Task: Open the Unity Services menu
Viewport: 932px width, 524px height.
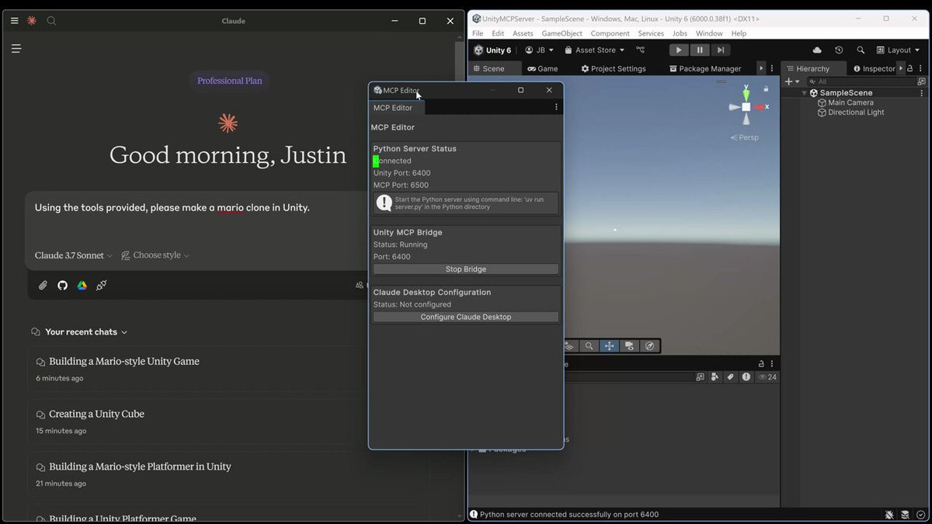Action: tap(651, 33)
